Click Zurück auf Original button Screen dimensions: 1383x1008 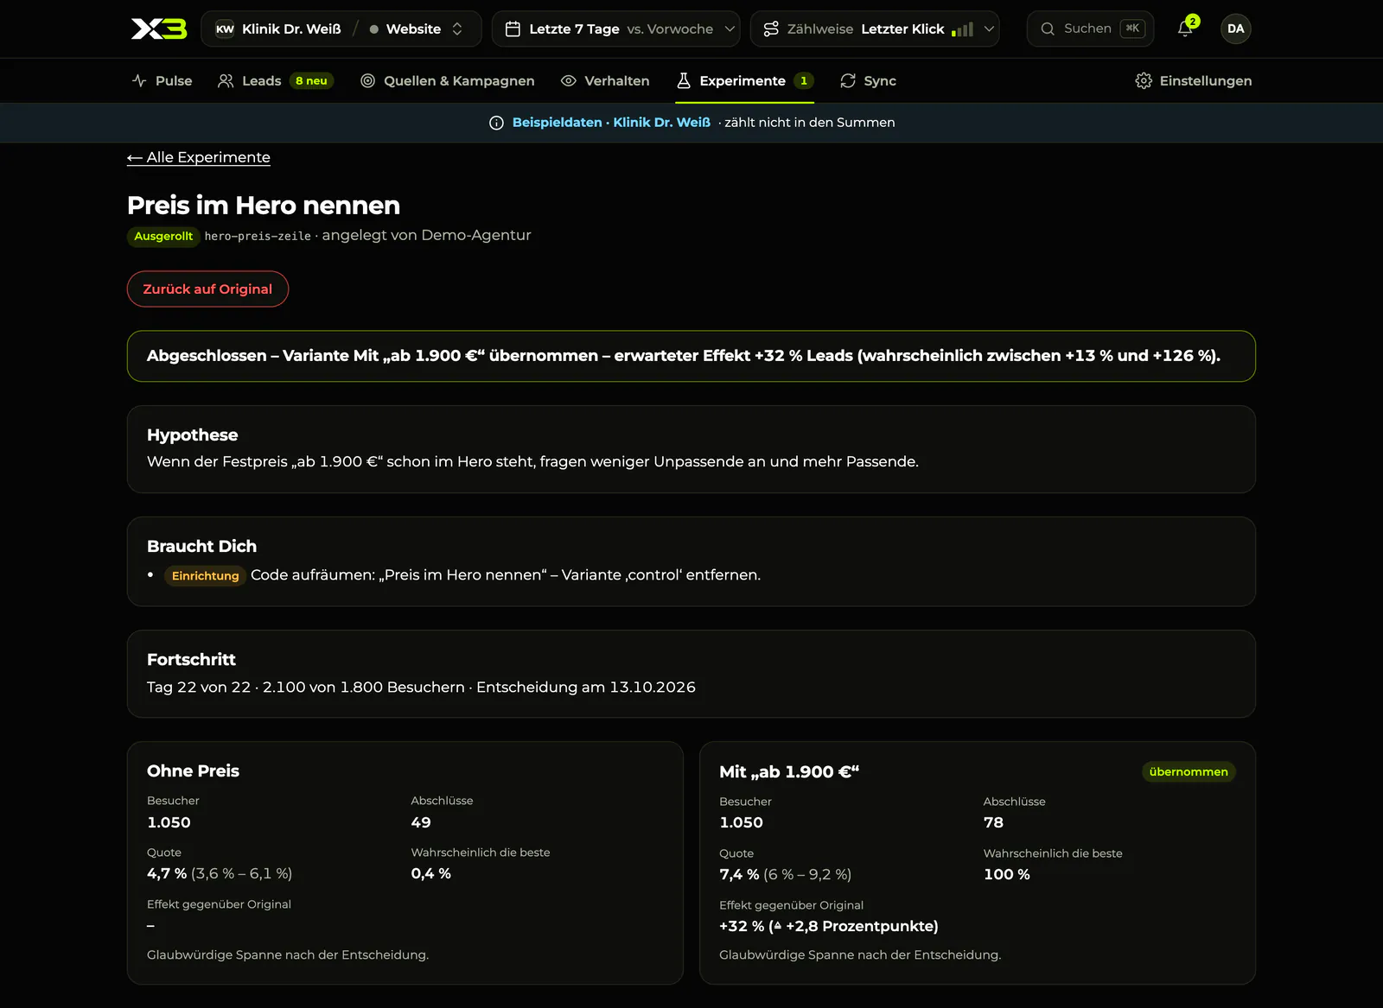click(x=207, y=288)
